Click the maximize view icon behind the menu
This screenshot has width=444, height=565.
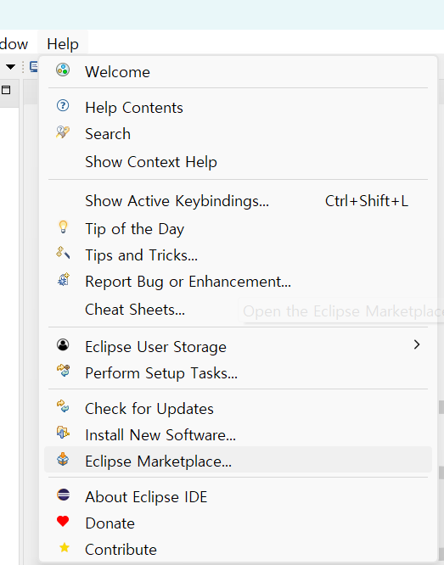[6, 90]
